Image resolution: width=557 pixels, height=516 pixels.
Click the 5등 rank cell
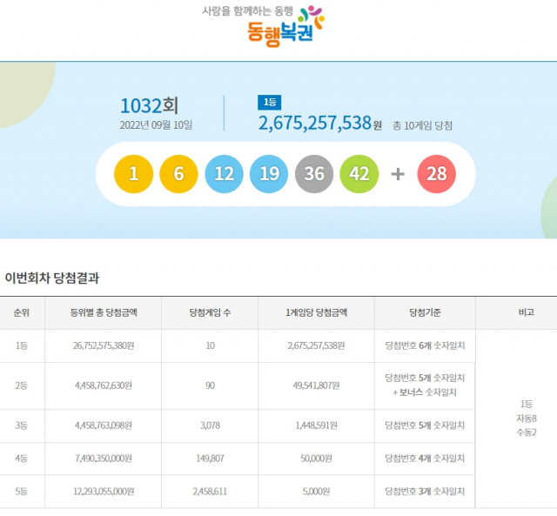tap(21, 492)
